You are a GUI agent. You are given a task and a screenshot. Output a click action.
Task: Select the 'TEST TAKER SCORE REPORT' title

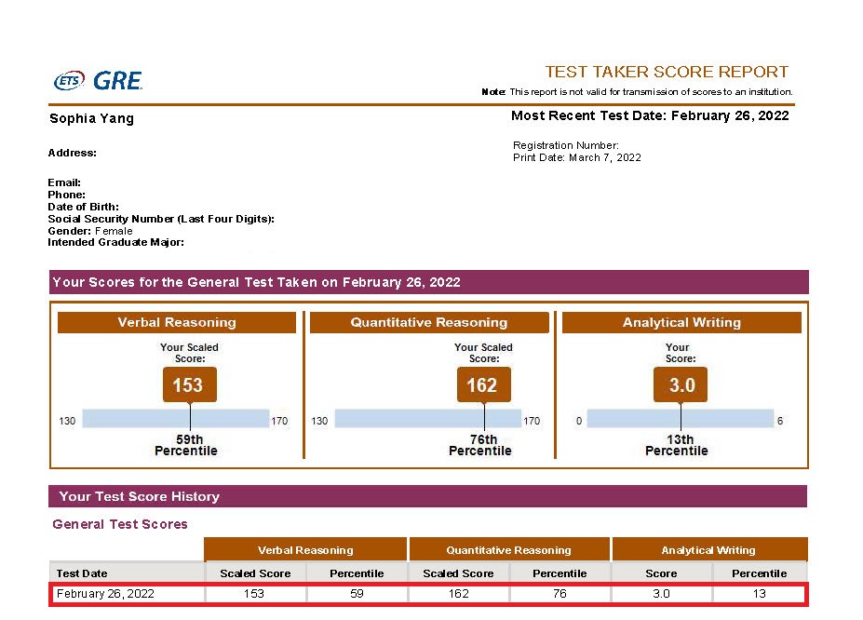667,72
